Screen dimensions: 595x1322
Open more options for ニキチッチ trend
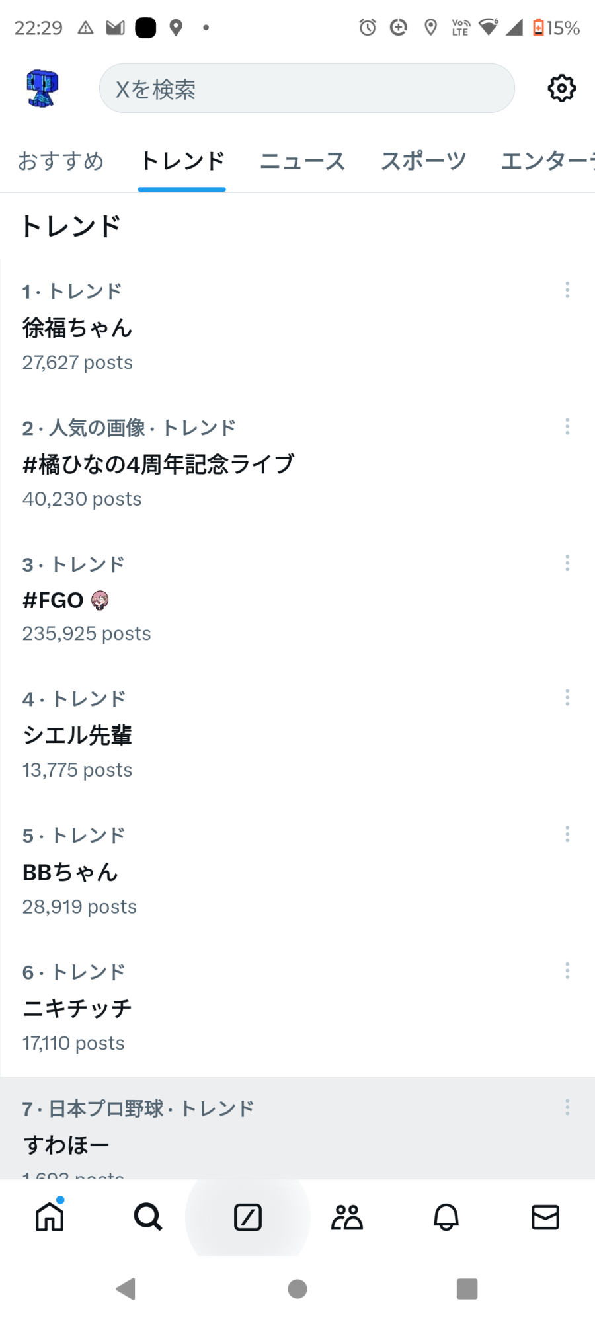click(567, 971)
